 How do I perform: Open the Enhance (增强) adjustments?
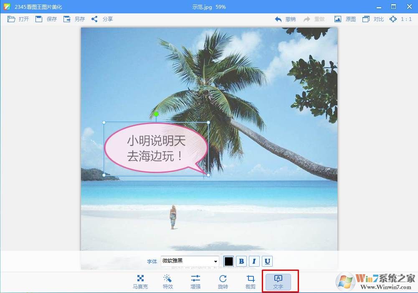(195, 282)
